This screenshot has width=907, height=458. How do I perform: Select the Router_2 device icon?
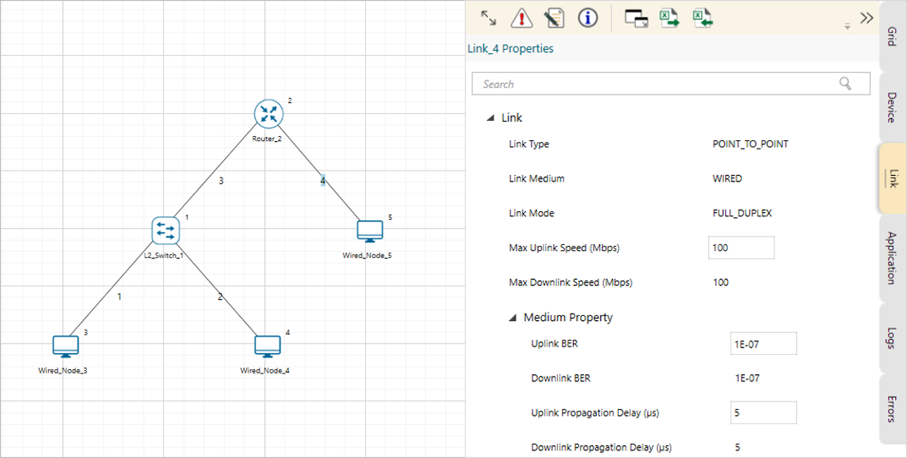pyautogui.click(x=268, y=113)
